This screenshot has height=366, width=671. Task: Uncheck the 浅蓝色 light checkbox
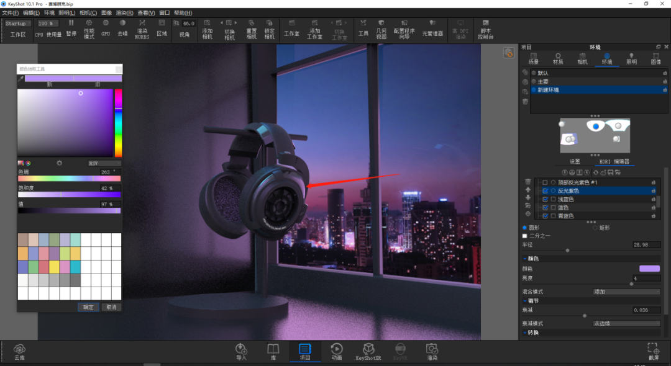pos(545,200)
